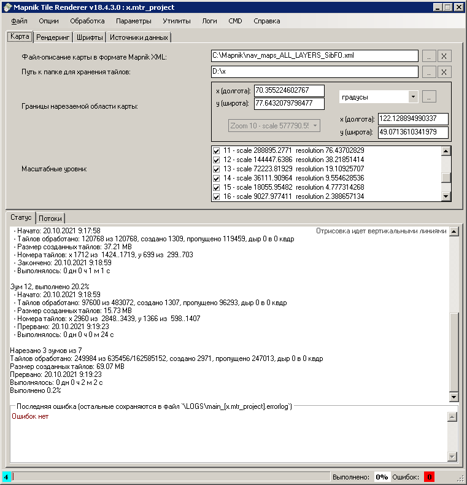
Task: Edit the tile folder path D:\x field
Action: click(315, 72)
